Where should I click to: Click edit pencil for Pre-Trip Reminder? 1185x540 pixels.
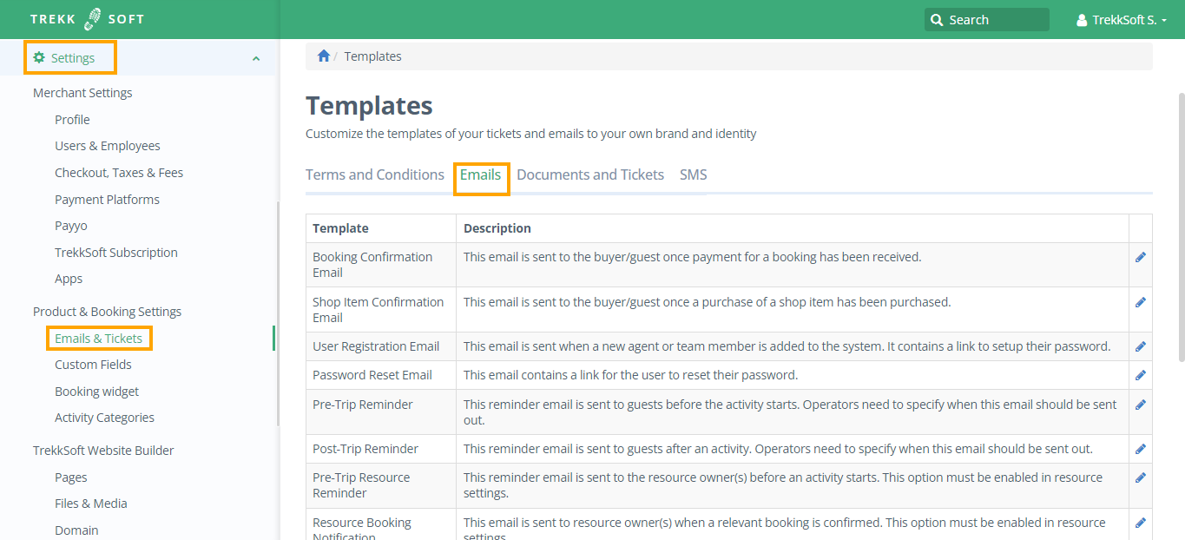point(1140,405)
